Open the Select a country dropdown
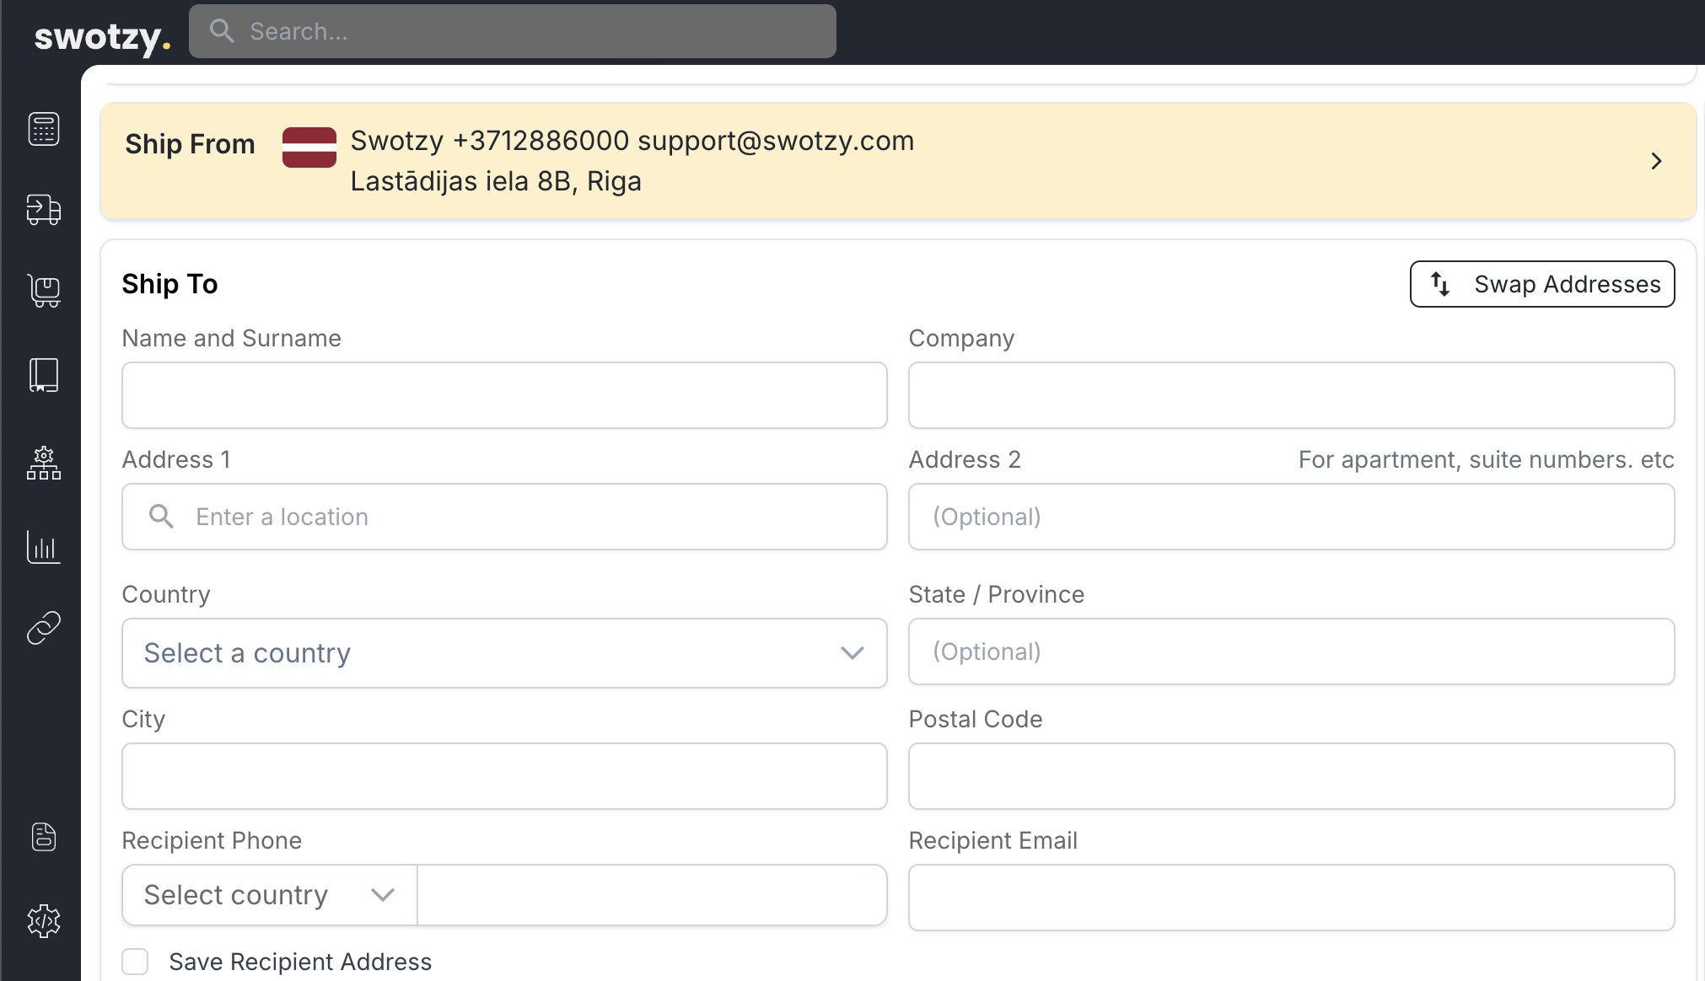The height and width of the screenshot is (981, 1705). pyautogui.click(x=504, y=653)
